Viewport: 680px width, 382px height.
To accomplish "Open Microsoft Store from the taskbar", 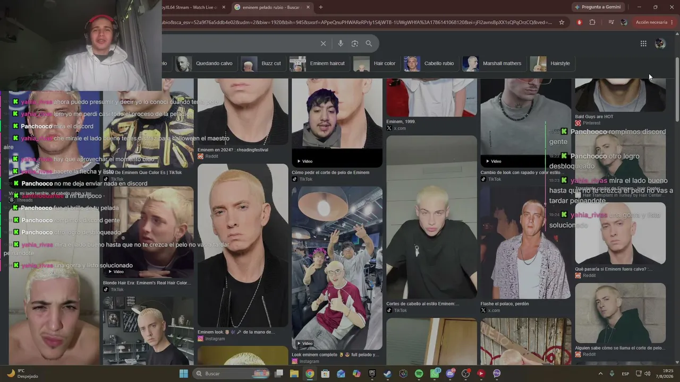I will pyautogui.click(x=325, y=374).
